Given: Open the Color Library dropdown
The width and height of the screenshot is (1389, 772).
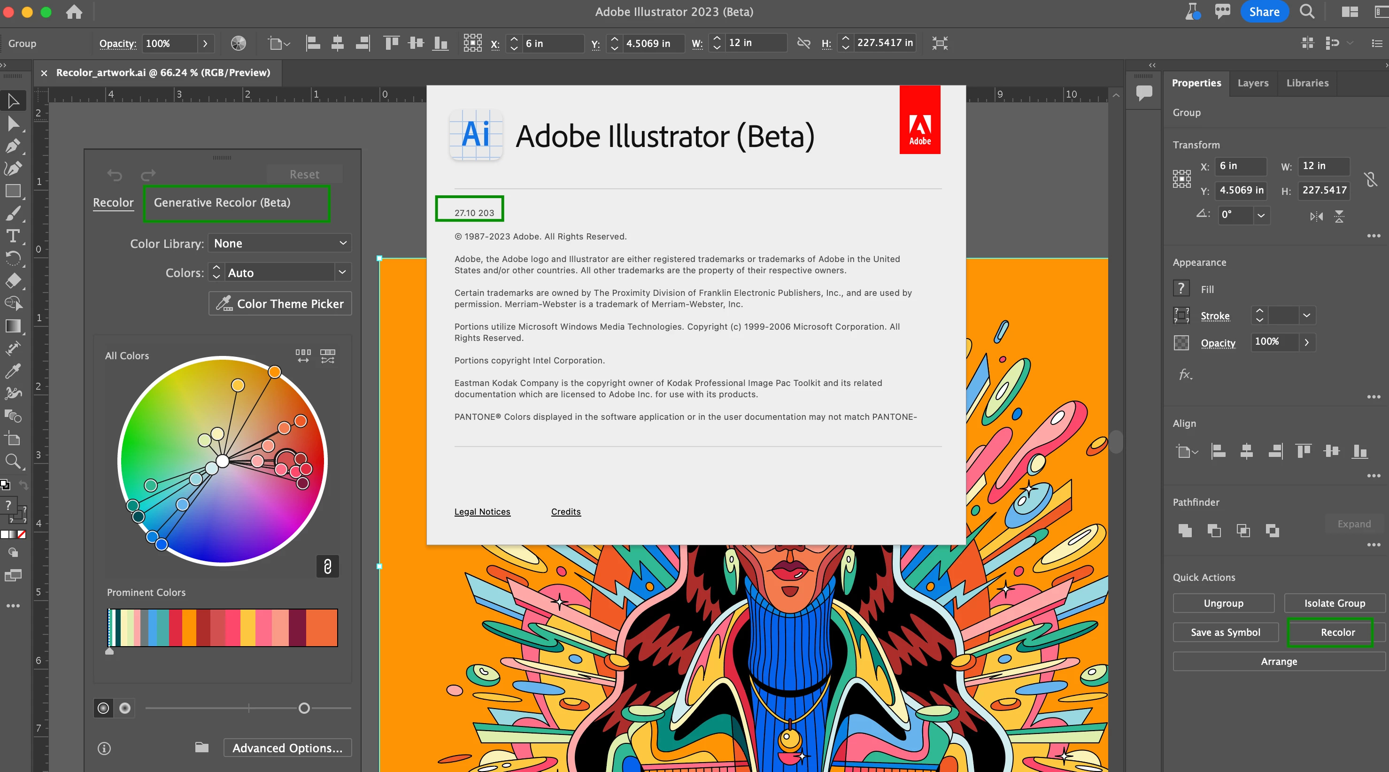Looking at the screenshot, I should pyautogui.click(x=280, y=244).
